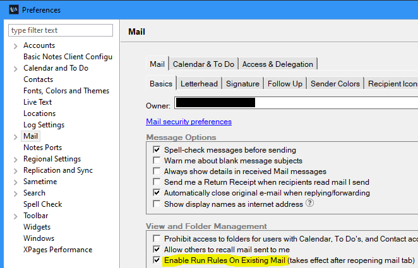Expand the Toolbar preferences node
Image resolution: width=418 pixels, height=268 pixels.
coord(15,216)
